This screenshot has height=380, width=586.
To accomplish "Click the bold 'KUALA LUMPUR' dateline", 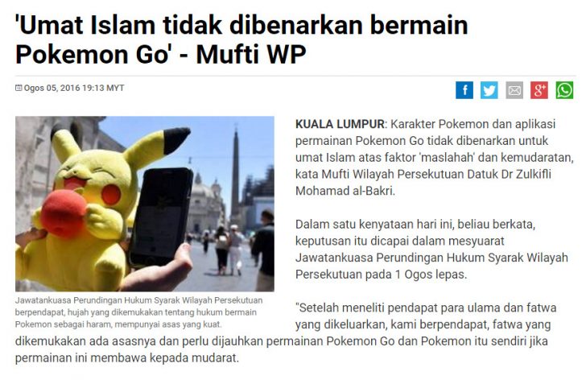I will tap(340, 124).
